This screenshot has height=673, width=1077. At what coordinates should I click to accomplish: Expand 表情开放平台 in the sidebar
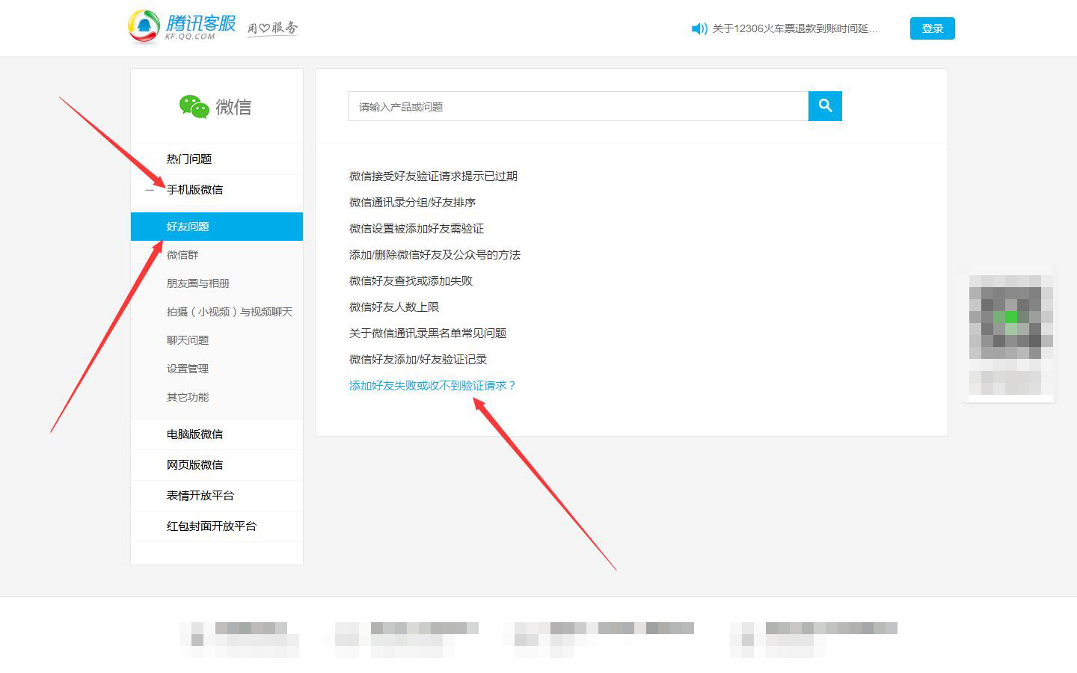coord(200,496)
